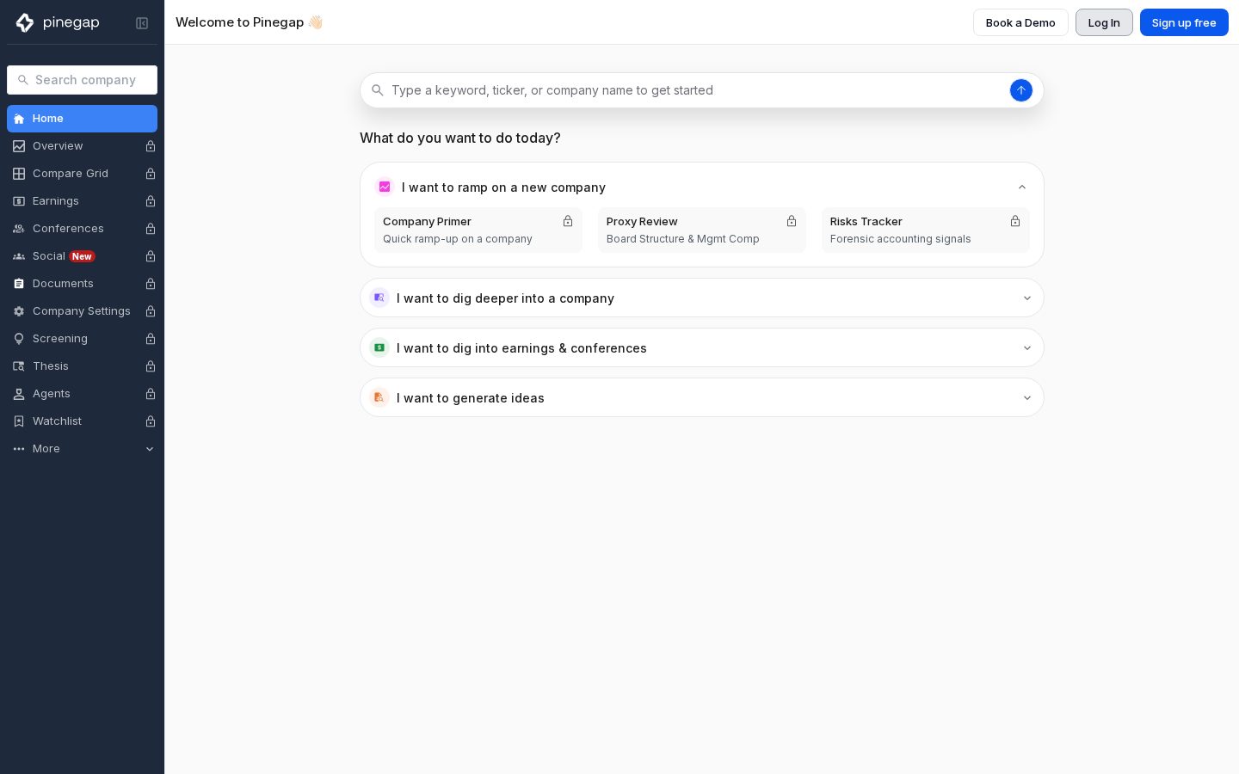Open Thesis from the sidebar
Viewport: 1239px width, 774px height.
pyautogui.click(x=82, y=366)
